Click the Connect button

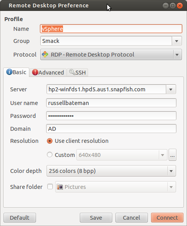point(167,218)
